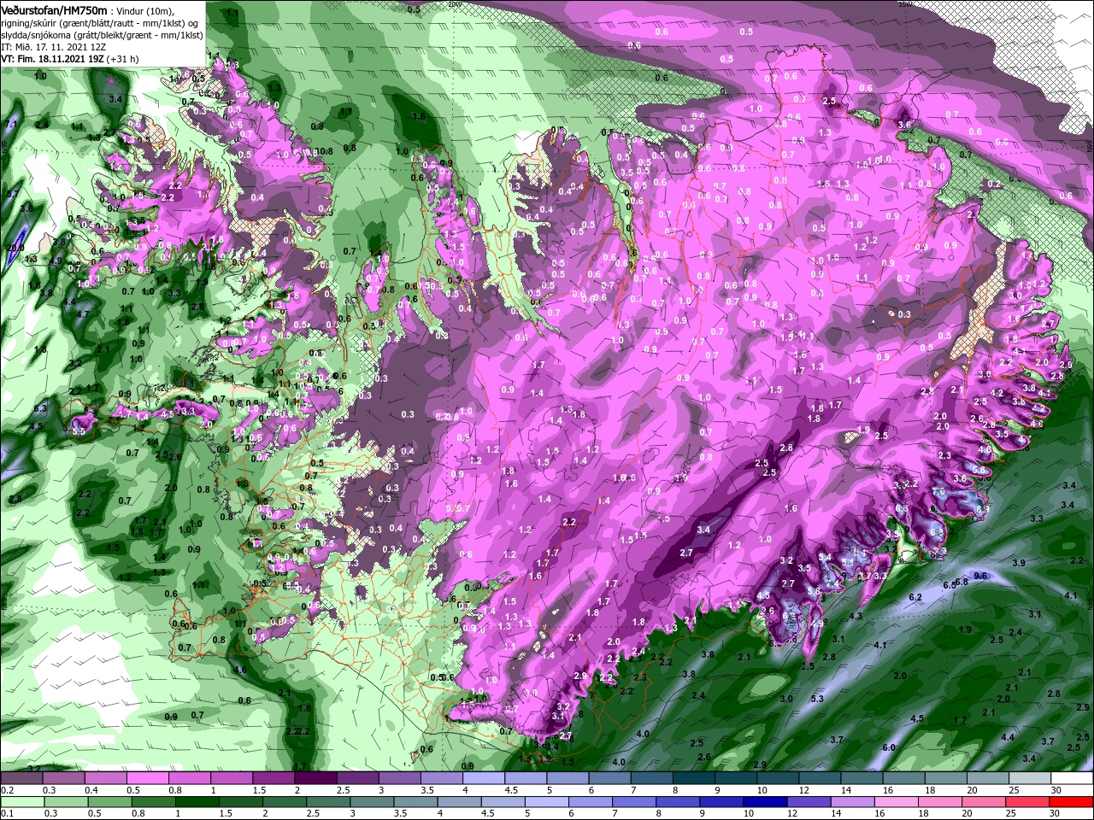Select the bright pink snow scale swatch
Viewport: 1094px width, 820px height.
pos(146,779)
